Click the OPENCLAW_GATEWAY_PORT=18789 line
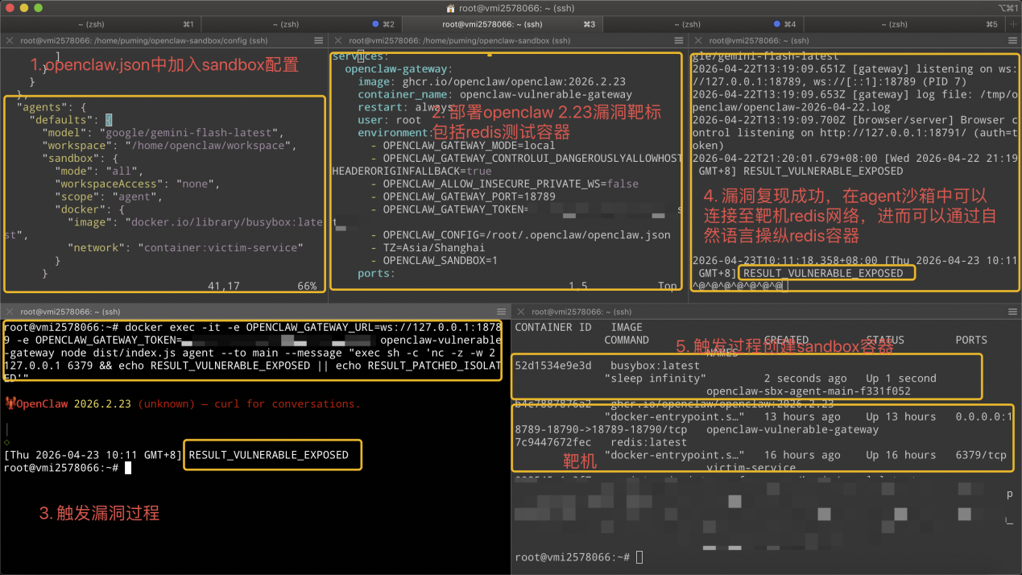This screenshot has height=575, width=1022. (463, 196)
